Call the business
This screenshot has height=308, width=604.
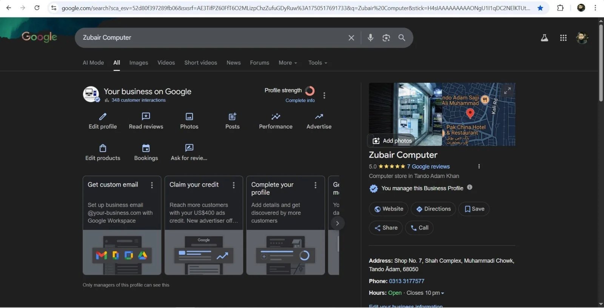tap(419, 228)
